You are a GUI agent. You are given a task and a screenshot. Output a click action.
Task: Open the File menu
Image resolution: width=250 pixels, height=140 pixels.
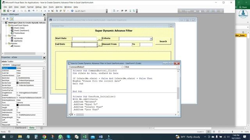click(5, 7)
